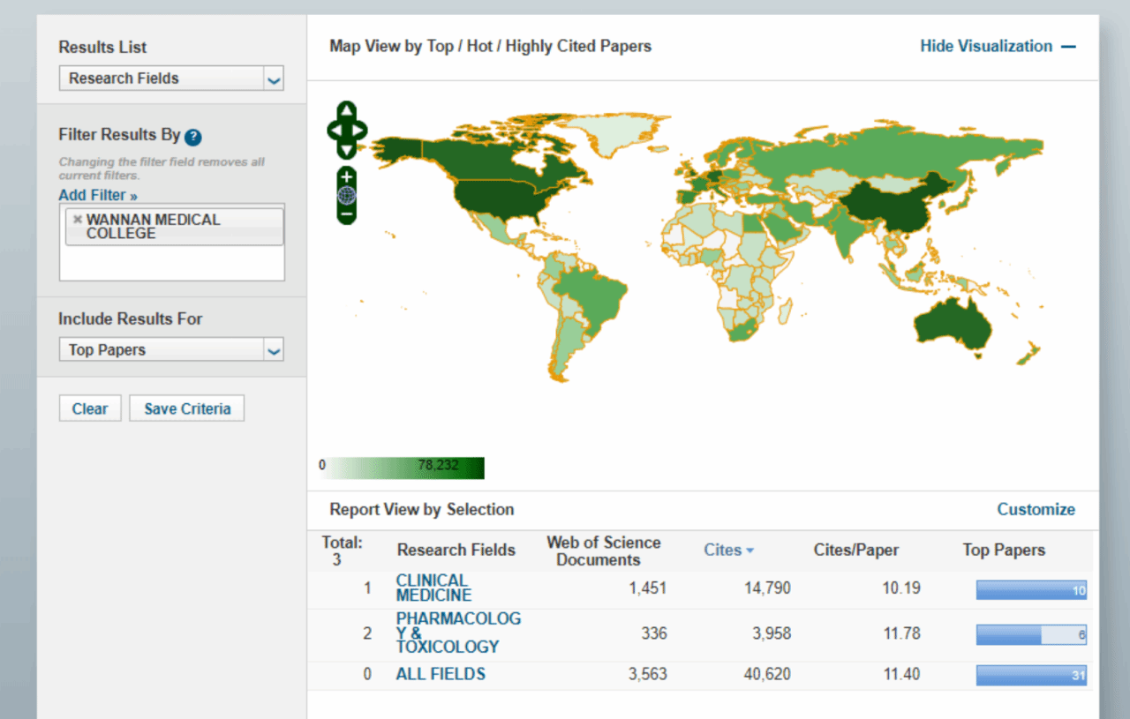Pan the map right with the arrow
1130x719 pixels.
tap(359, 130)
